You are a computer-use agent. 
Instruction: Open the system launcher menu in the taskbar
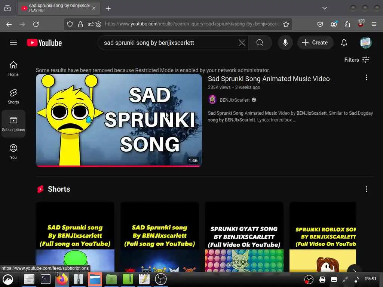8,280
